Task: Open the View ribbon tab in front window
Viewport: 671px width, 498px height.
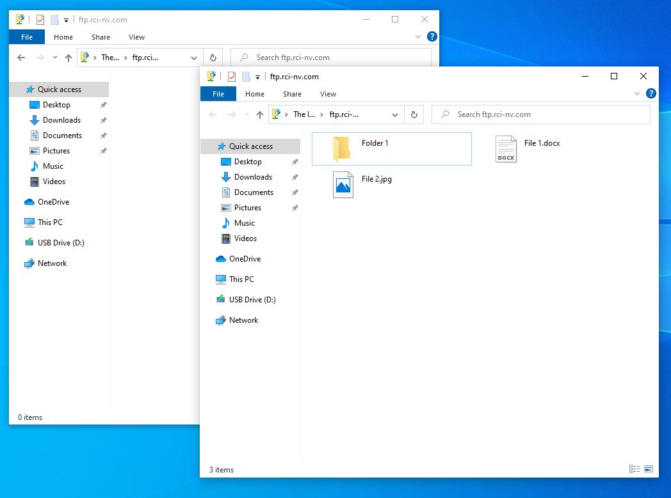Action: pos(328,94)
